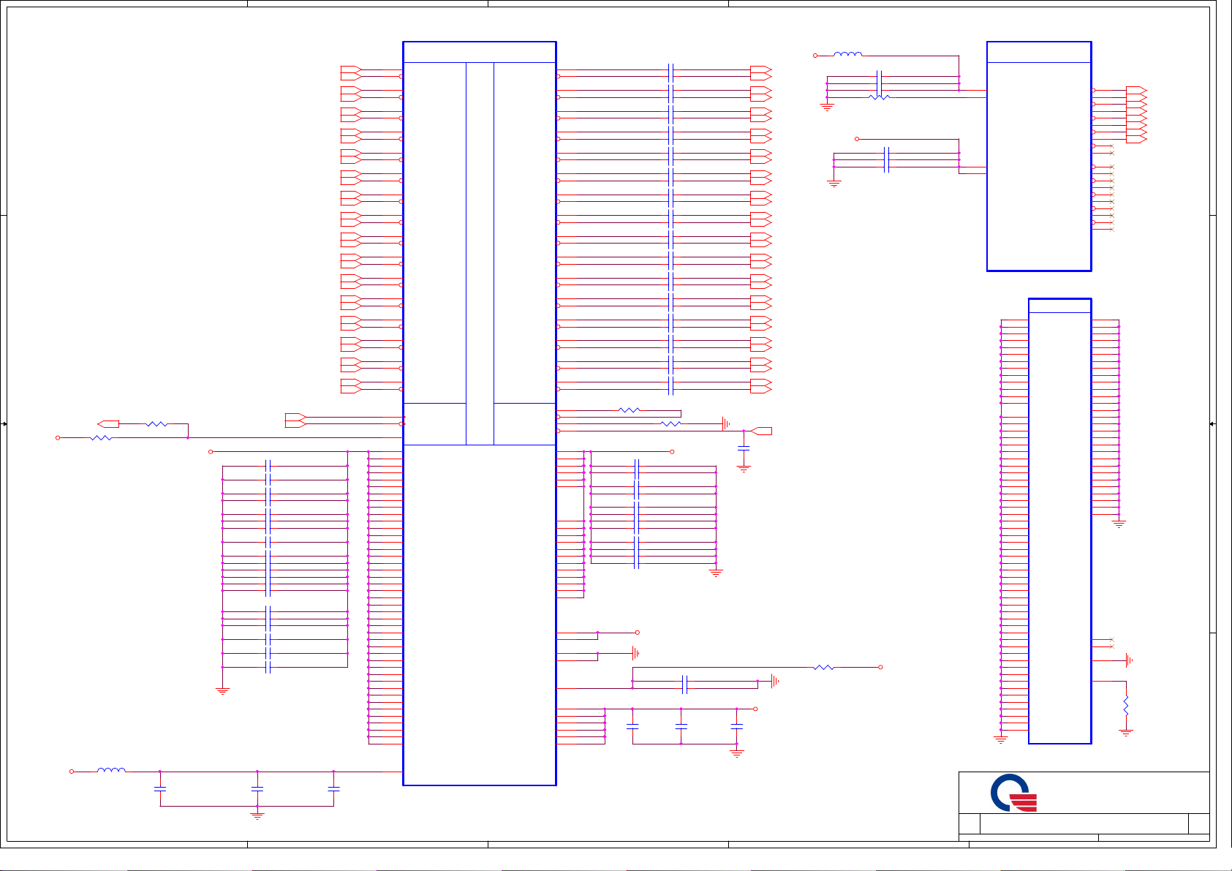Click the long-wire resistor in the lower right
The image size is (1232, 871).
coord(823,667)
